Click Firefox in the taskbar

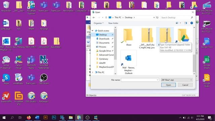click(x=29, y=118)
